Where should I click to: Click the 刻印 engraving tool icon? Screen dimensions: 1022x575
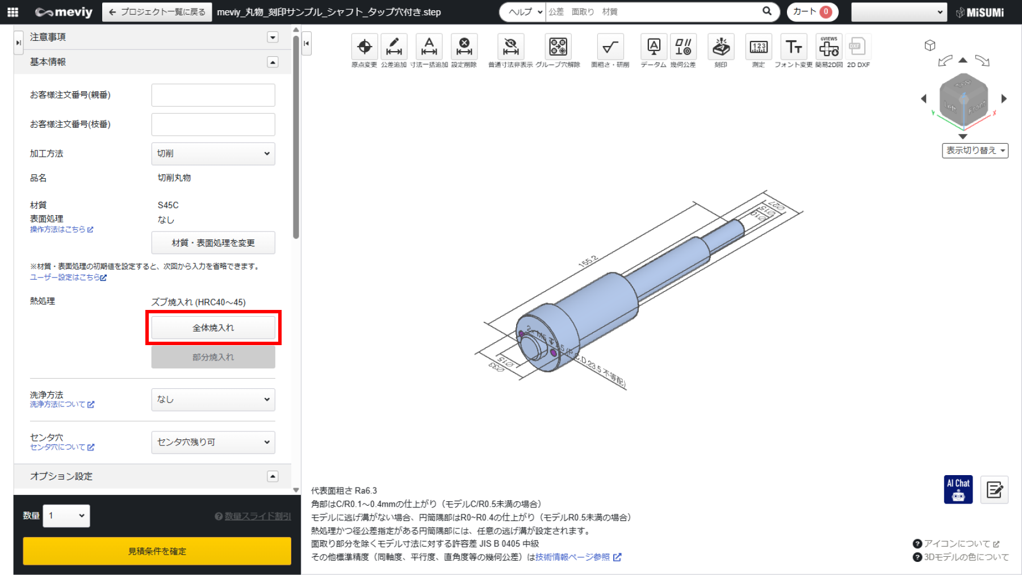(x=721, y=47)
